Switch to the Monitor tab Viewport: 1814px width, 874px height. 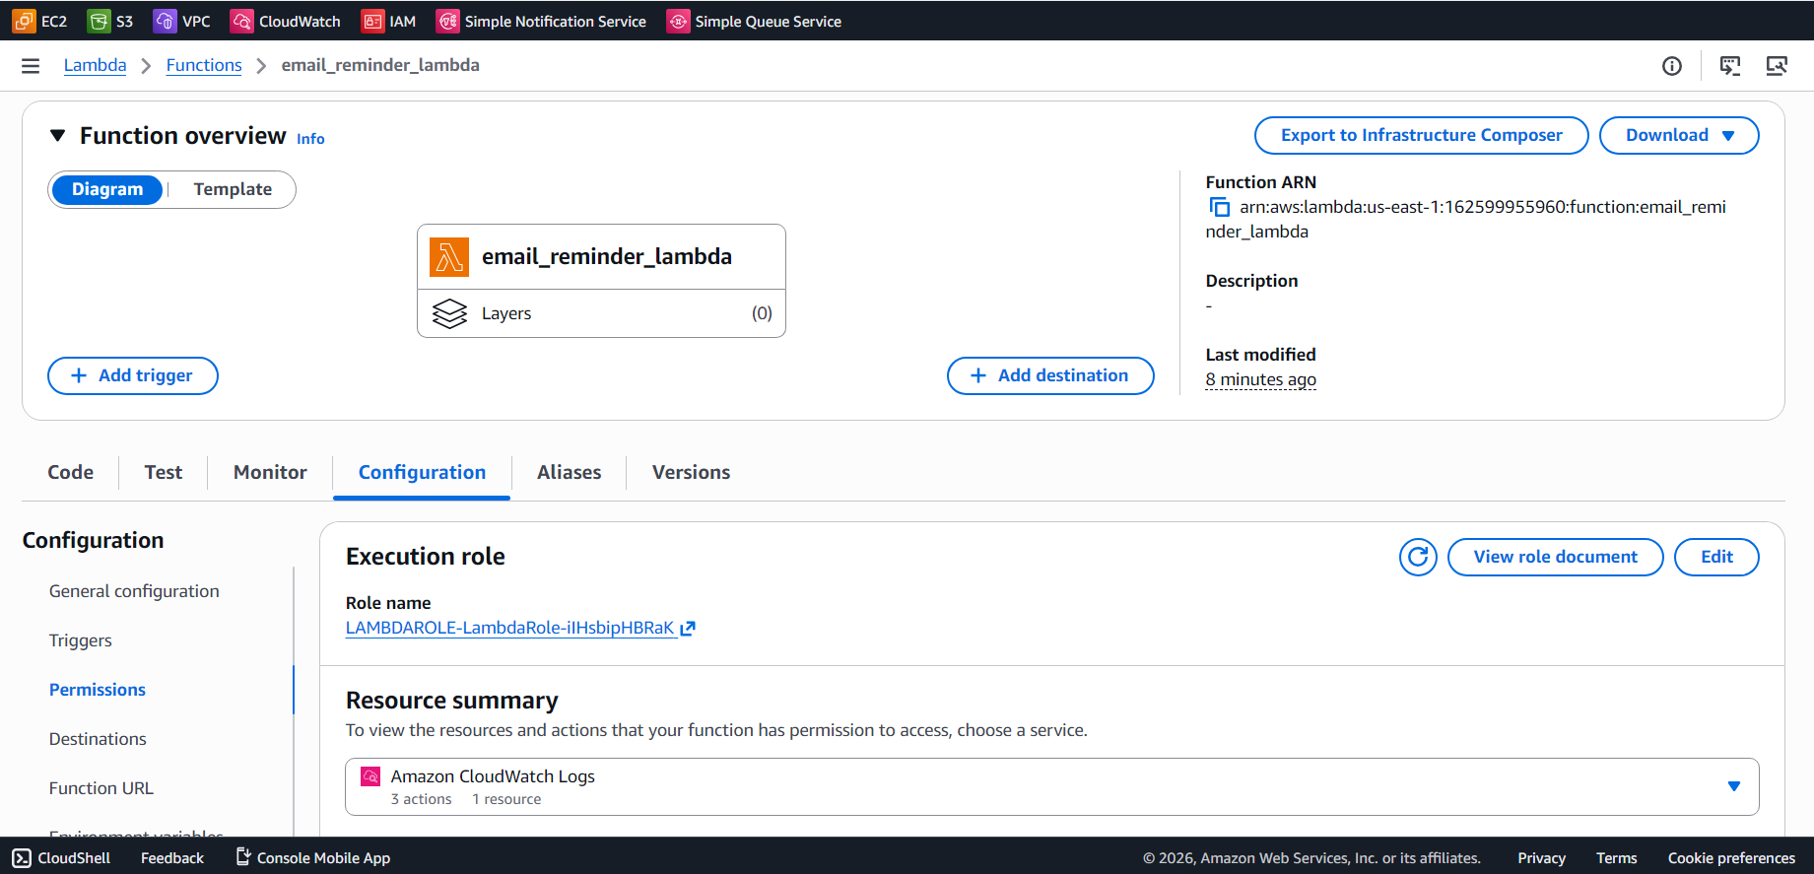pyautogui.click(x=270, y=472)
